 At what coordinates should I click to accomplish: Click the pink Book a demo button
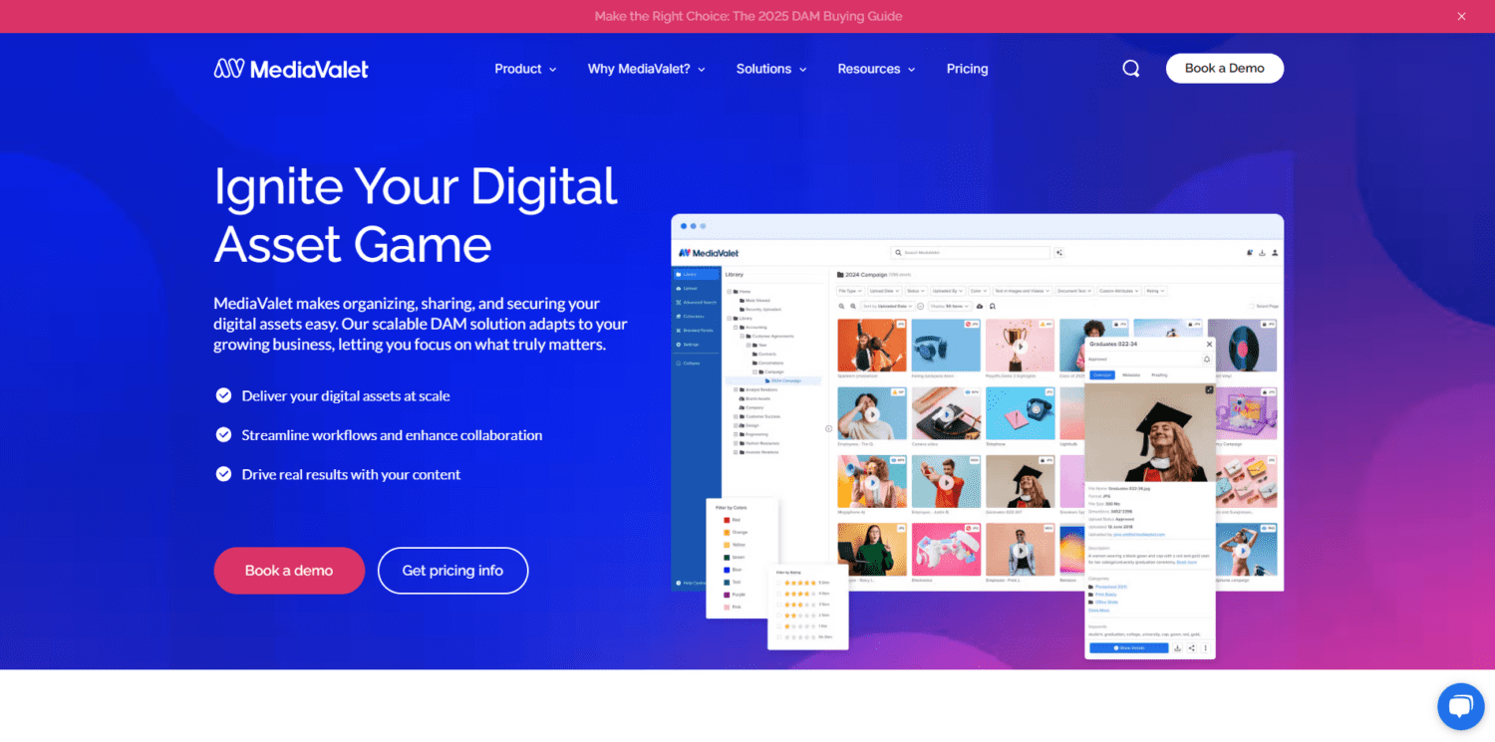pos(289,571)
